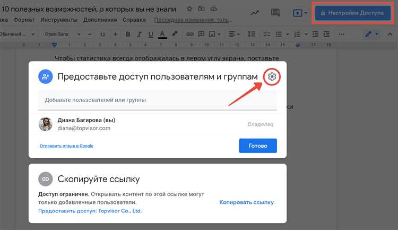The width and height of the screenshot is (398, 230).
Task: Click the left indent marker on ruler
Action: click(54, 45)
